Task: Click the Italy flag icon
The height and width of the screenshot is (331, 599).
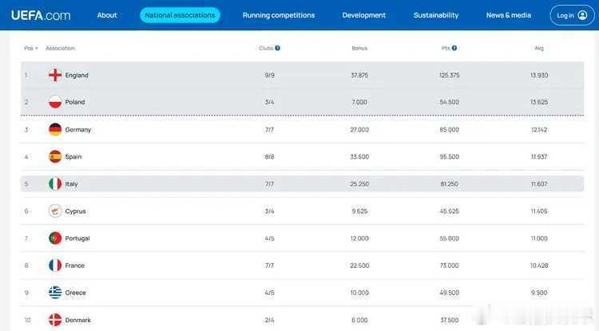Action: 55,183
